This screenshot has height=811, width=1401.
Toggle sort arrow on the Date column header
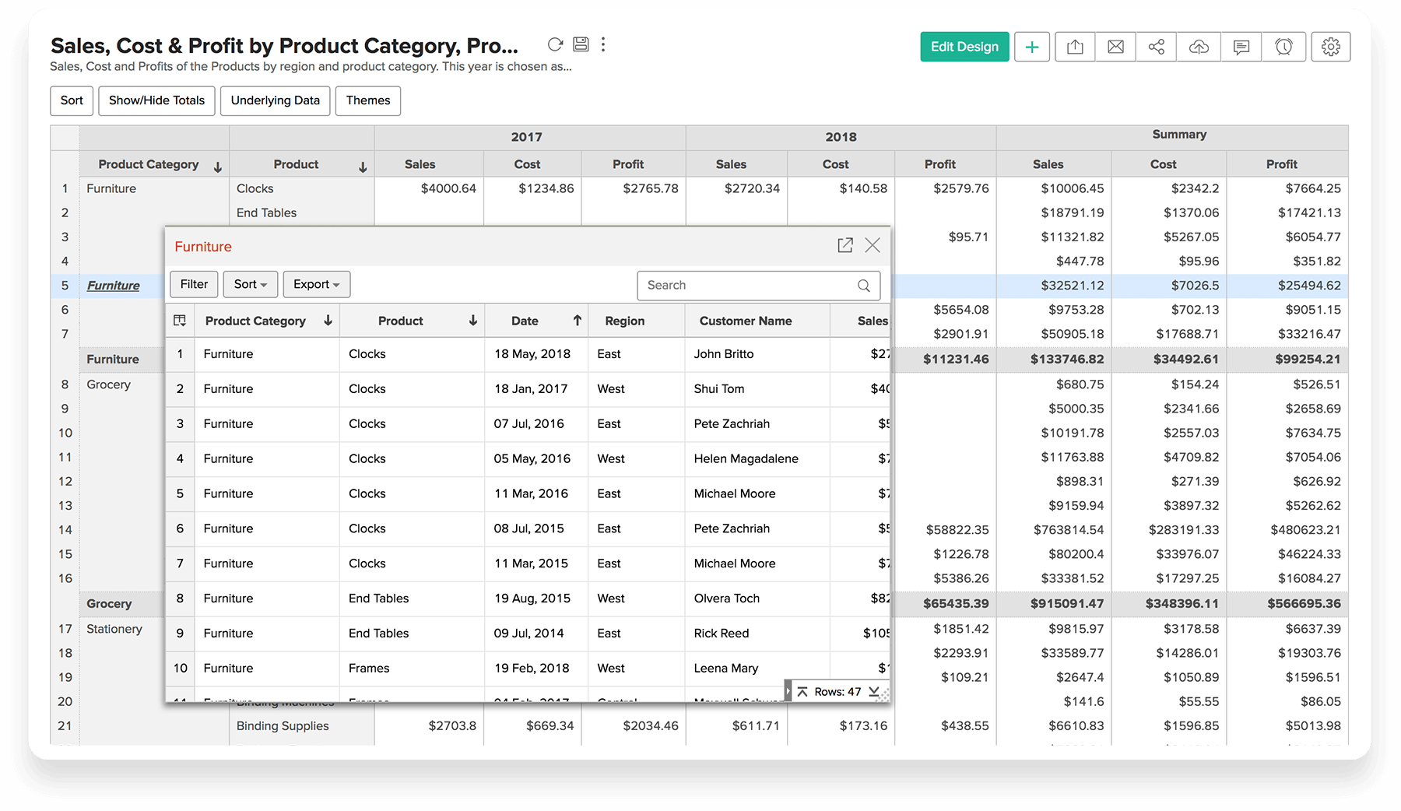coord(577,321)
